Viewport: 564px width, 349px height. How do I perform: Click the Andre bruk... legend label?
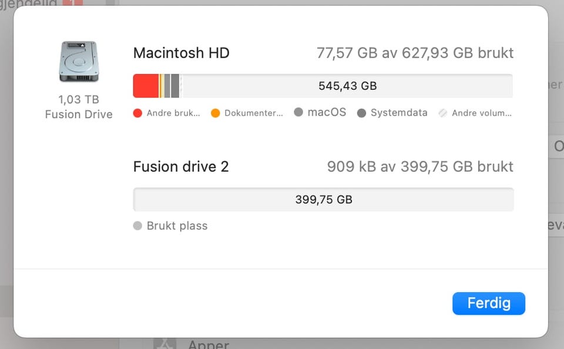(x=173, y=113)
